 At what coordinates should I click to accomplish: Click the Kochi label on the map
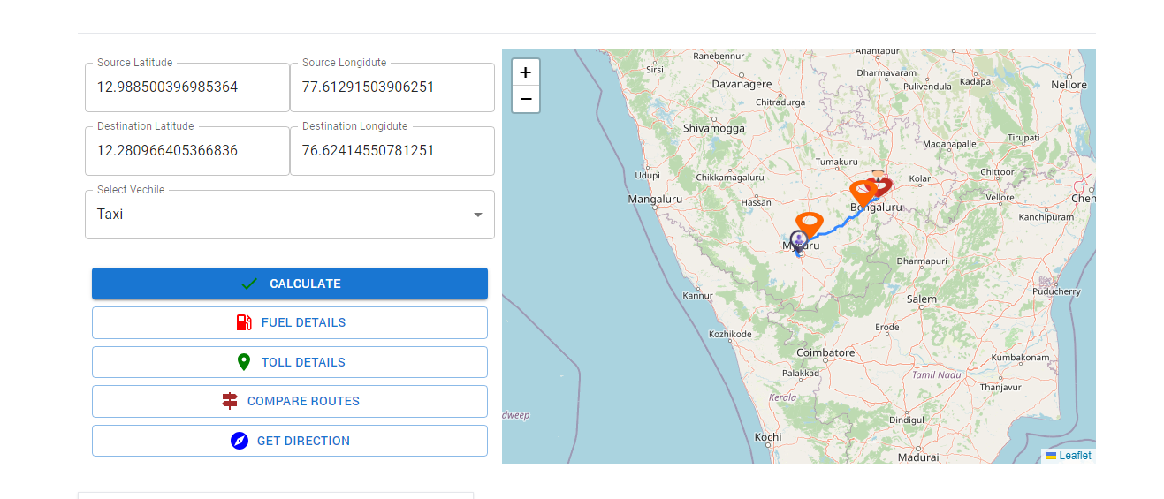point(768,437)
